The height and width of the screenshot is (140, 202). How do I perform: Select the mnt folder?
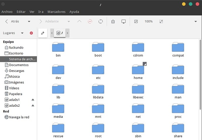[x=98, y=111]
